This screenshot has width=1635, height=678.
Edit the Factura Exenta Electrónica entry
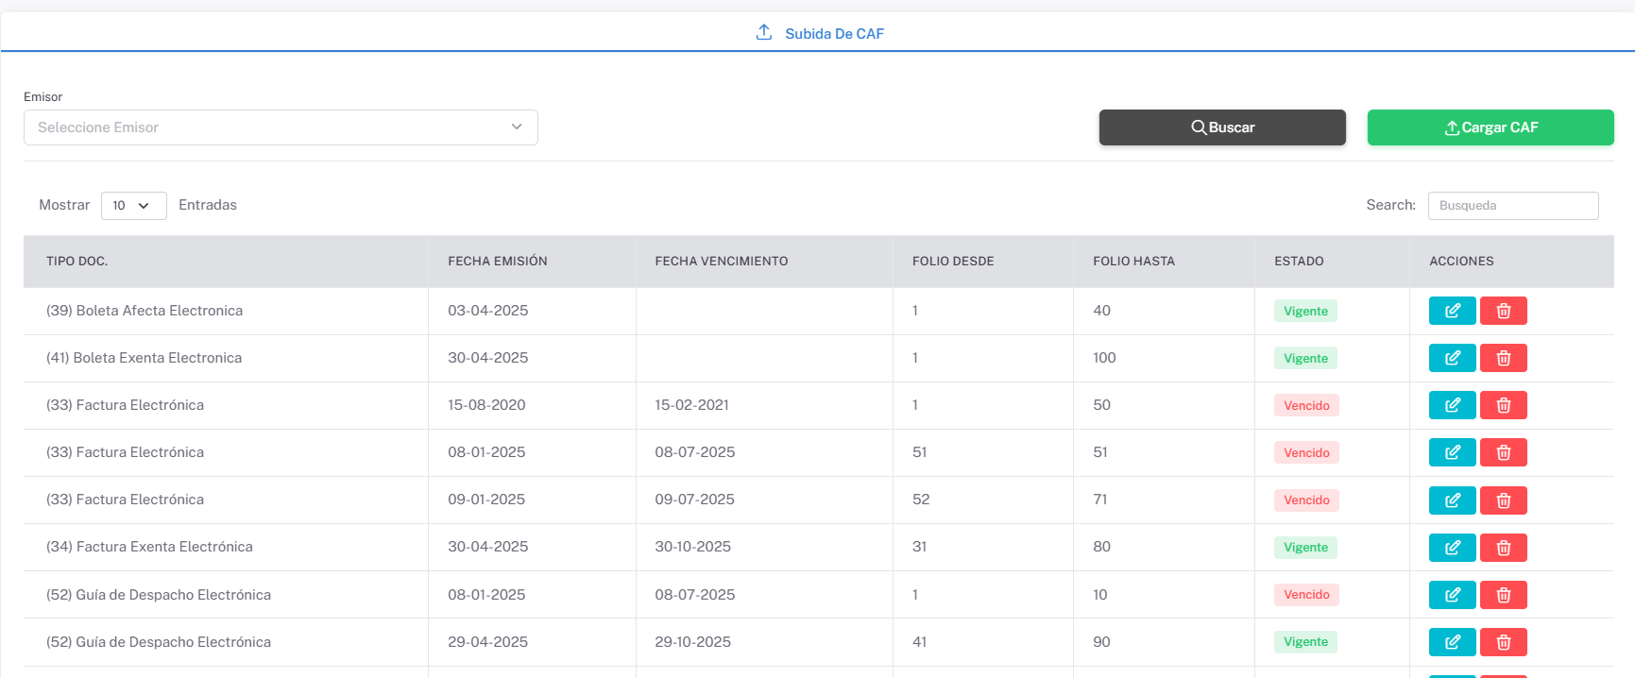click(x=1452, y=547)
